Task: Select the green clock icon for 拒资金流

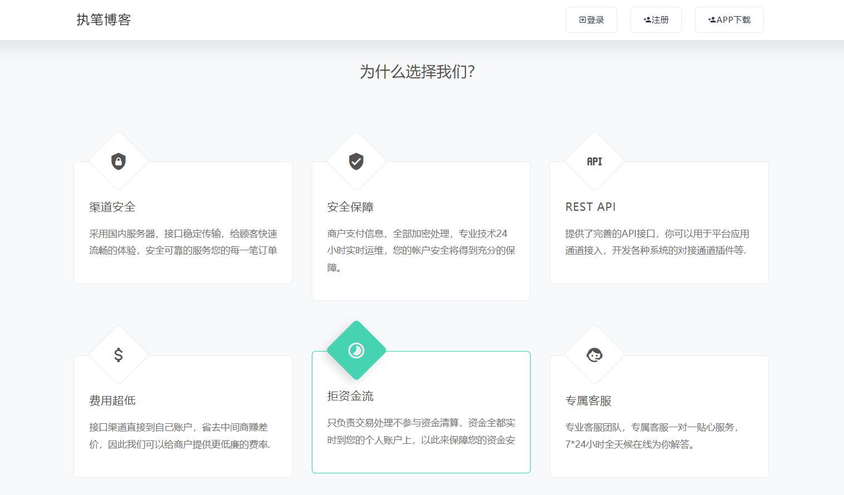Action: point(356,350)
